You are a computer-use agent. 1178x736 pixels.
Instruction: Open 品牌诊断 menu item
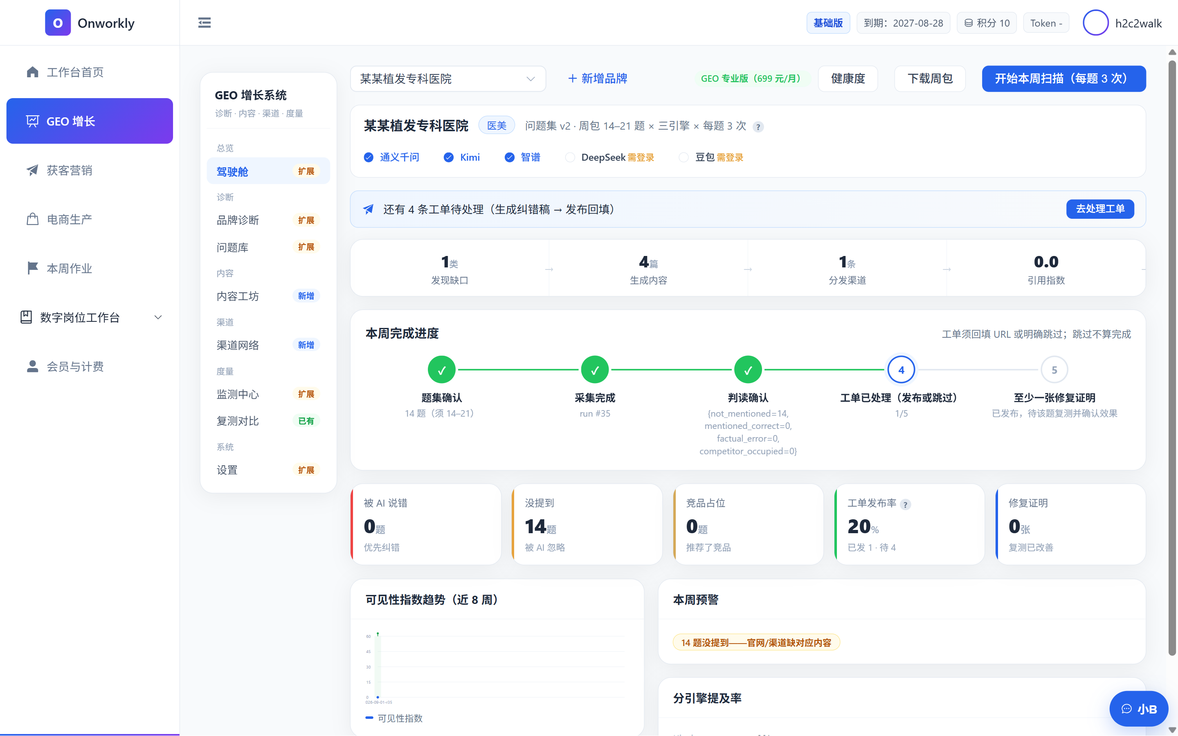click(x=268, y=220)
